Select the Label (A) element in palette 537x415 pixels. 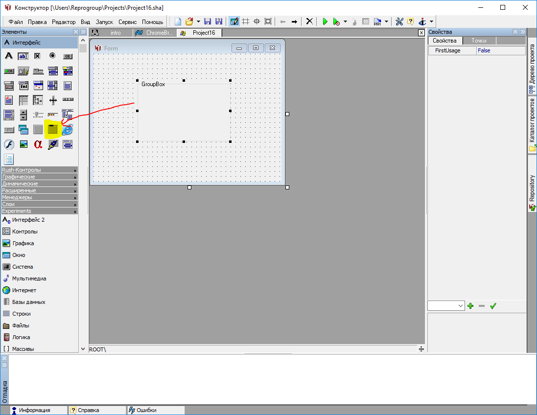click(8, 56)
